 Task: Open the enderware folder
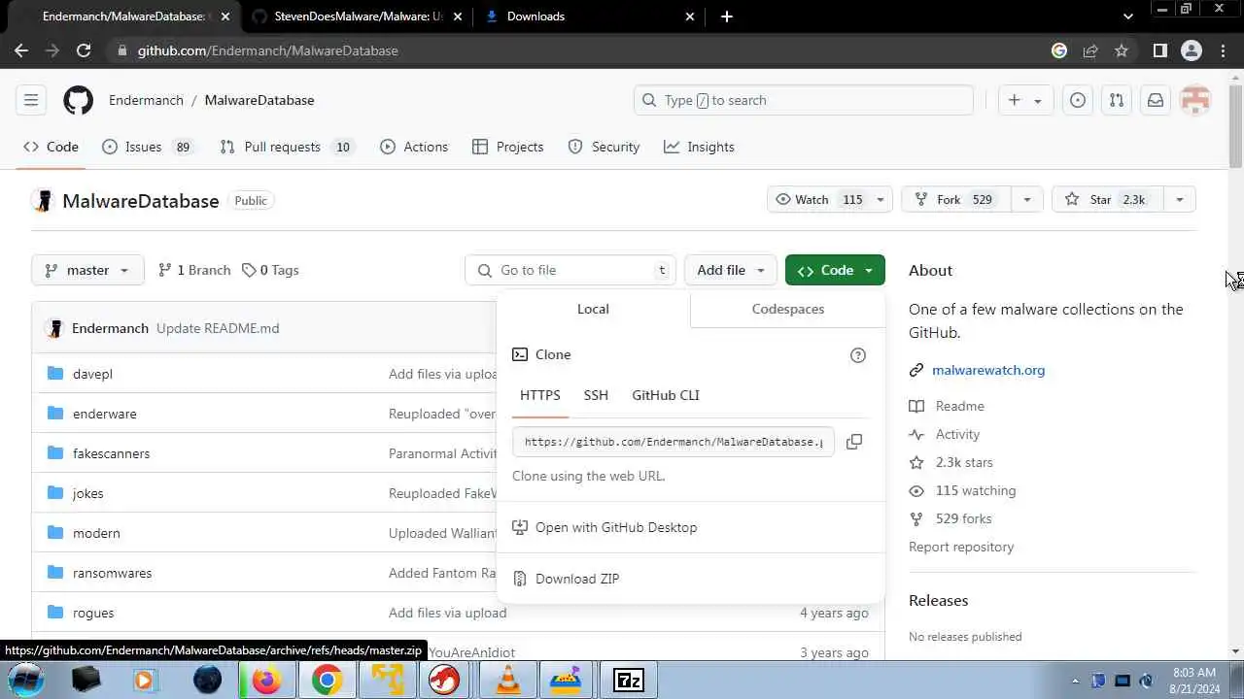click(x=104, y=414)
